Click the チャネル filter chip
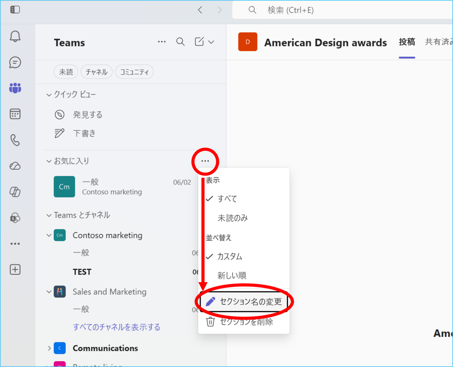The image size is (453, 367). (96, 72)
